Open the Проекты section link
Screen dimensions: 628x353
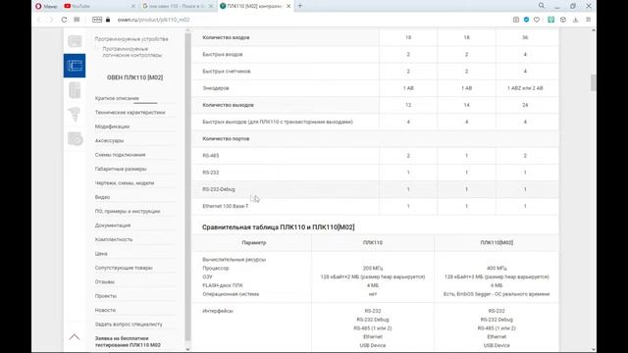106,296
